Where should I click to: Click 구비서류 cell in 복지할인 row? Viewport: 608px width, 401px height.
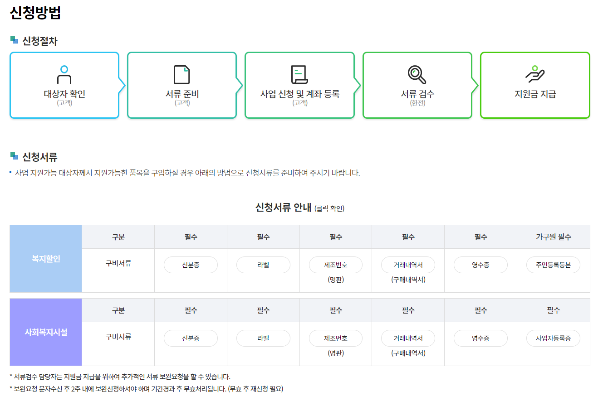coord(118,271)
